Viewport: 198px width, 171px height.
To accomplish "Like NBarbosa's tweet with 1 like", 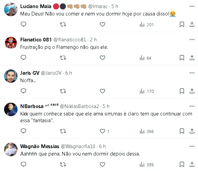I will pyautogui.click(x=102, y=131).
